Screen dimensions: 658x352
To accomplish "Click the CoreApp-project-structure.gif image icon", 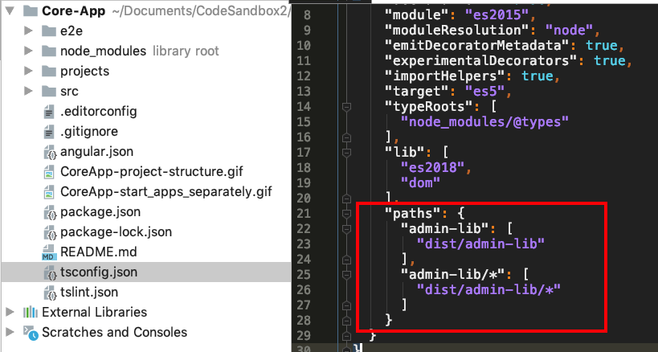I will pyautogui.click(x=47, y=171).
